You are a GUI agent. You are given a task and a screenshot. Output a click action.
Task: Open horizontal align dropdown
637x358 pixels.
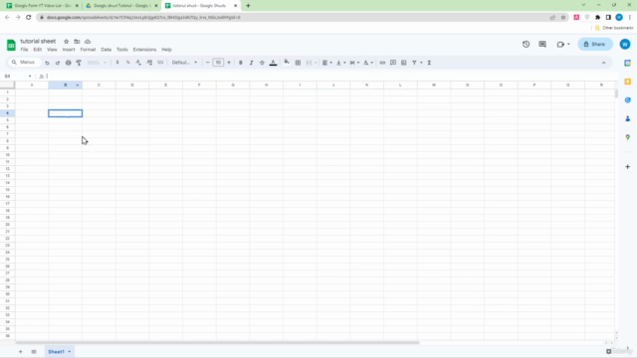(327, 63)
